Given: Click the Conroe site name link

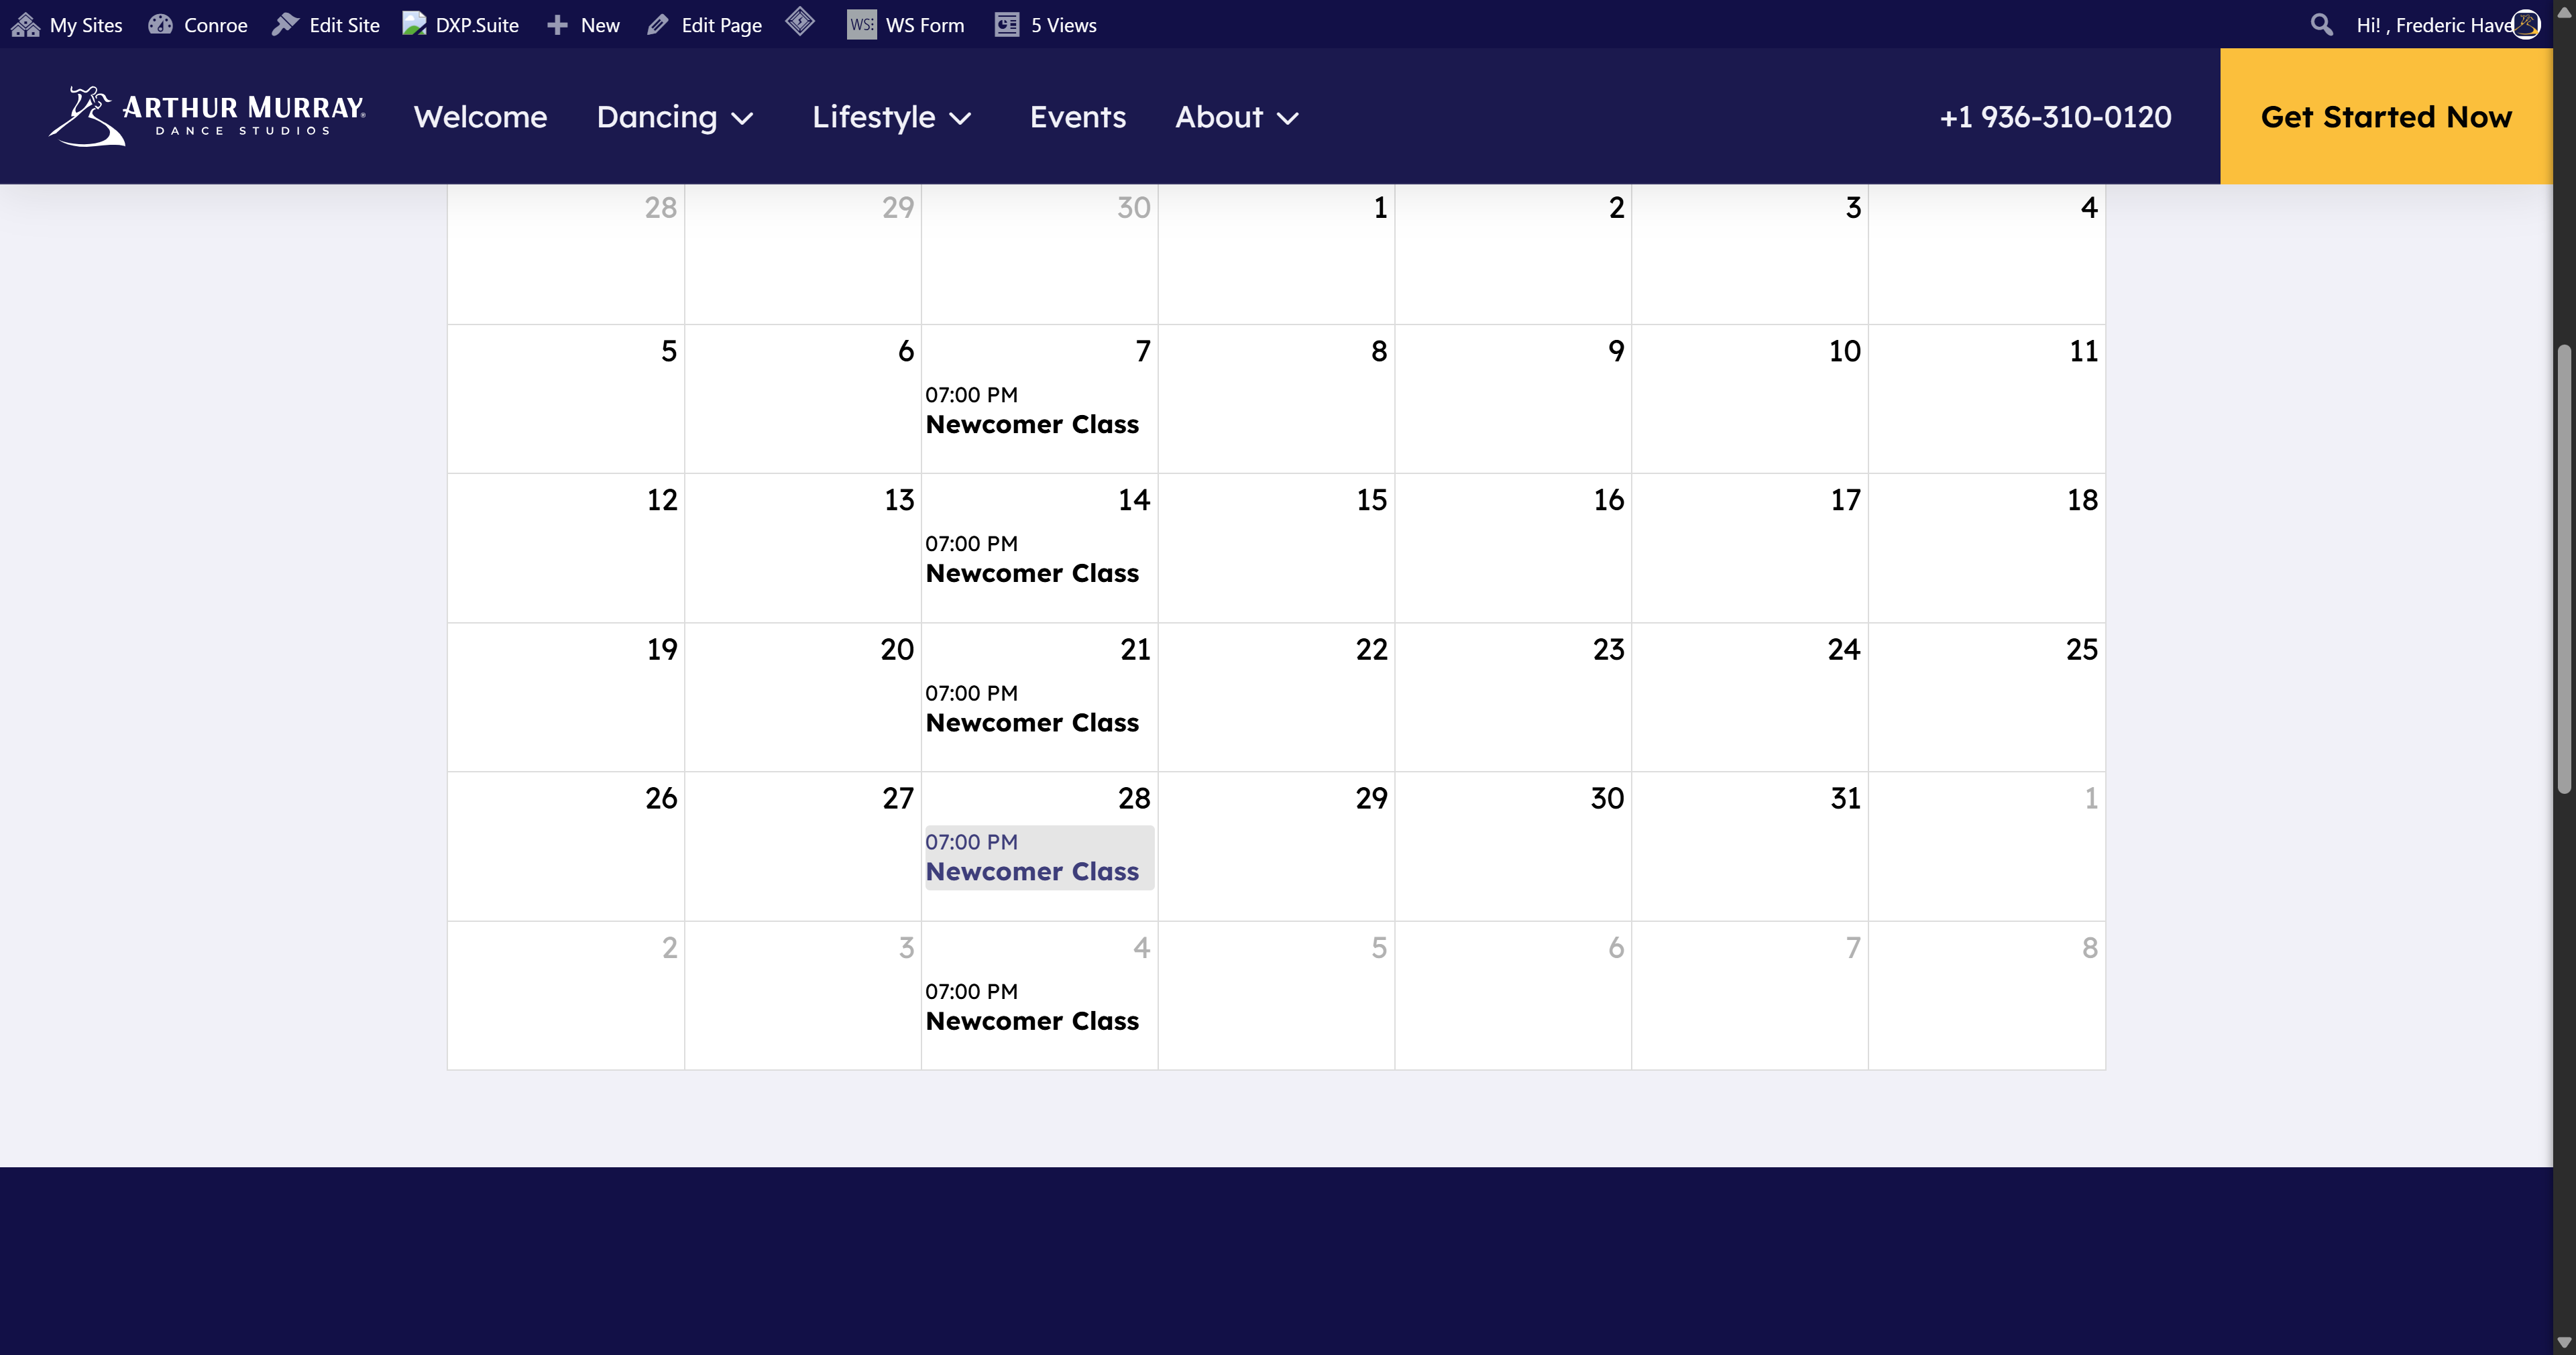Looking at the screenshot, I should pyautogui.click(x=216, y=25).
